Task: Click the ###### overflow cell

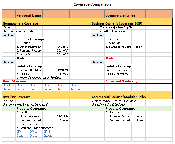Action: pos(63,70)
